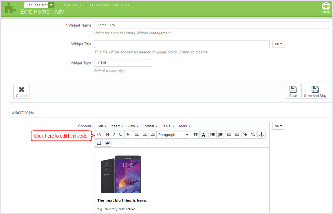Insert a numbered list
Image resolution: width=333 pixels, height=214 pixels.
tap(220, 135)
